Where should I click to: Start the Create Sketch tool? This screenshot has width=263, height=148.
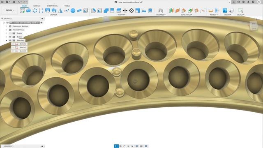[22, 11]
